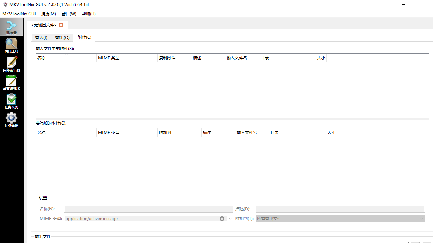Click the MKVToolNix application icon in title bar
The width and height of the screenshot is (433, 243).
tap(5, 4)
